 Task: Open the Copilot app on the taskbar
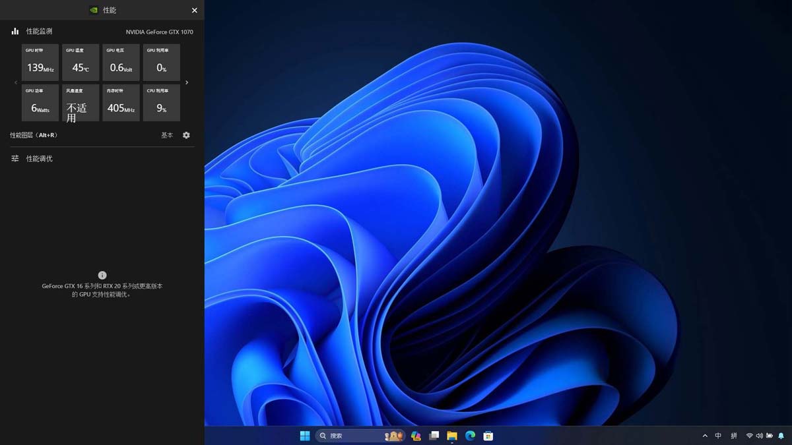tap(416, 436)
